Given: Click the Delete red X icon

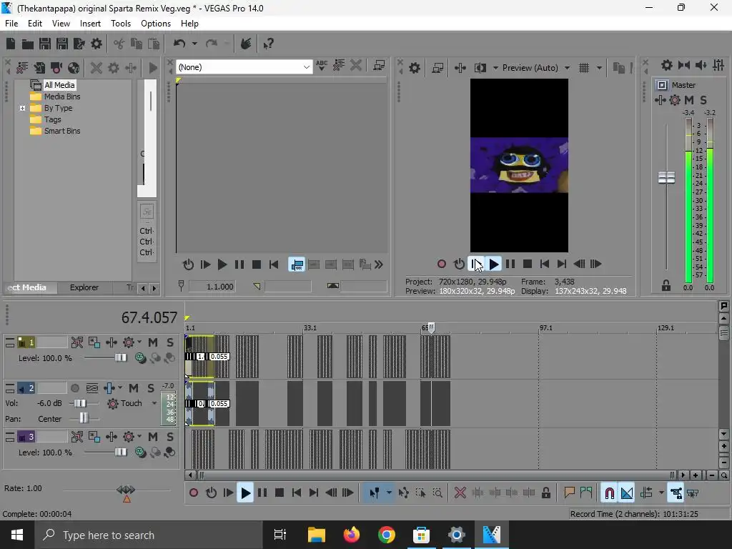Looking at the screenshot, I should (x=460, y=493).
